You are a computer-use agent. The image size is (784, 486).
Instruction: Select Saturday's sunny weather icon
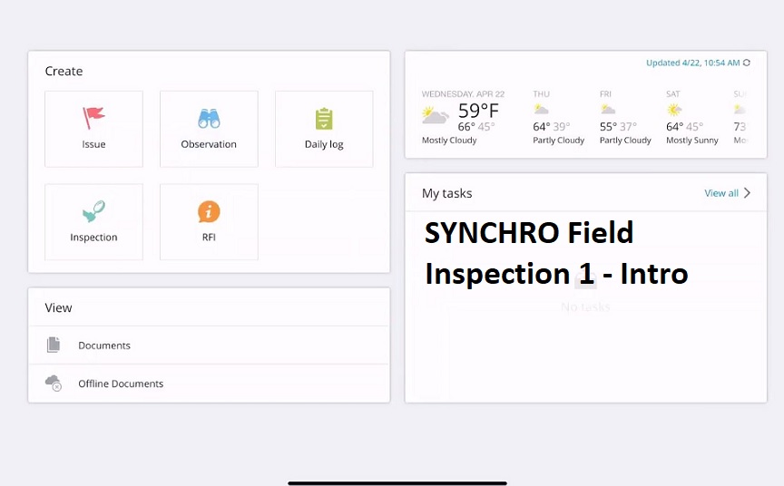click(x=674, y=110)
